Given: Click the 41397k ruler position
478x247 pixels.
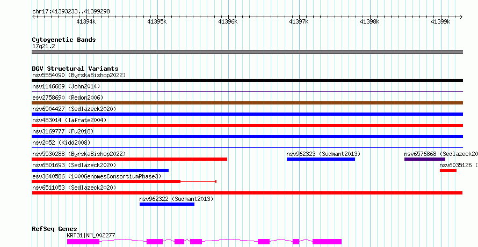Looking at the screenshot, I should [299, 21].
